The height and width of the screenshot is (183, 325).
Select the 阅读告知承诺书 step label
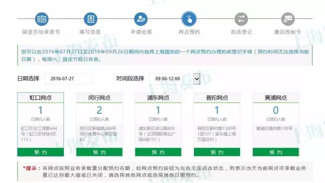point(41,32)
